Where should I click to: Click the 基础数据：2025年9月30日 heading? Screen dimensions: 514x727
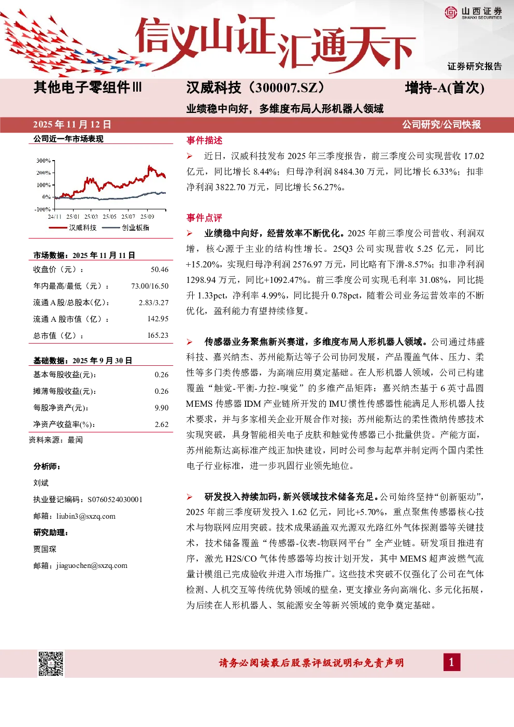point(82,360)
